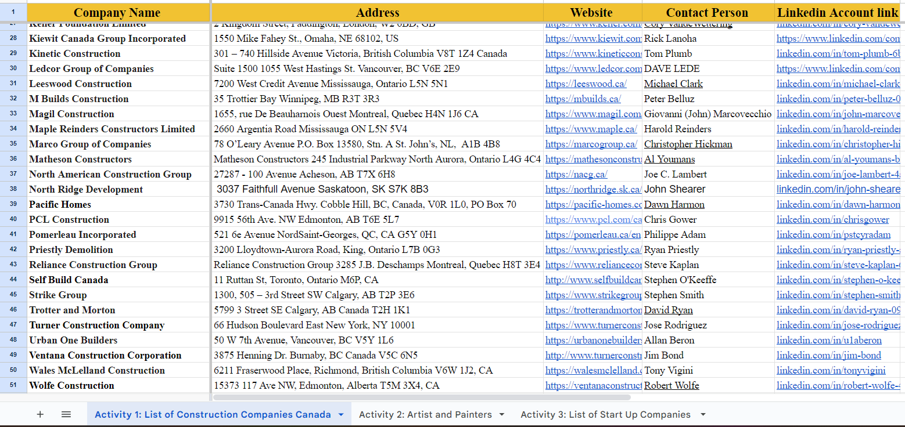
Task: Visit the magil.com website link
Action: pos(593,114)
